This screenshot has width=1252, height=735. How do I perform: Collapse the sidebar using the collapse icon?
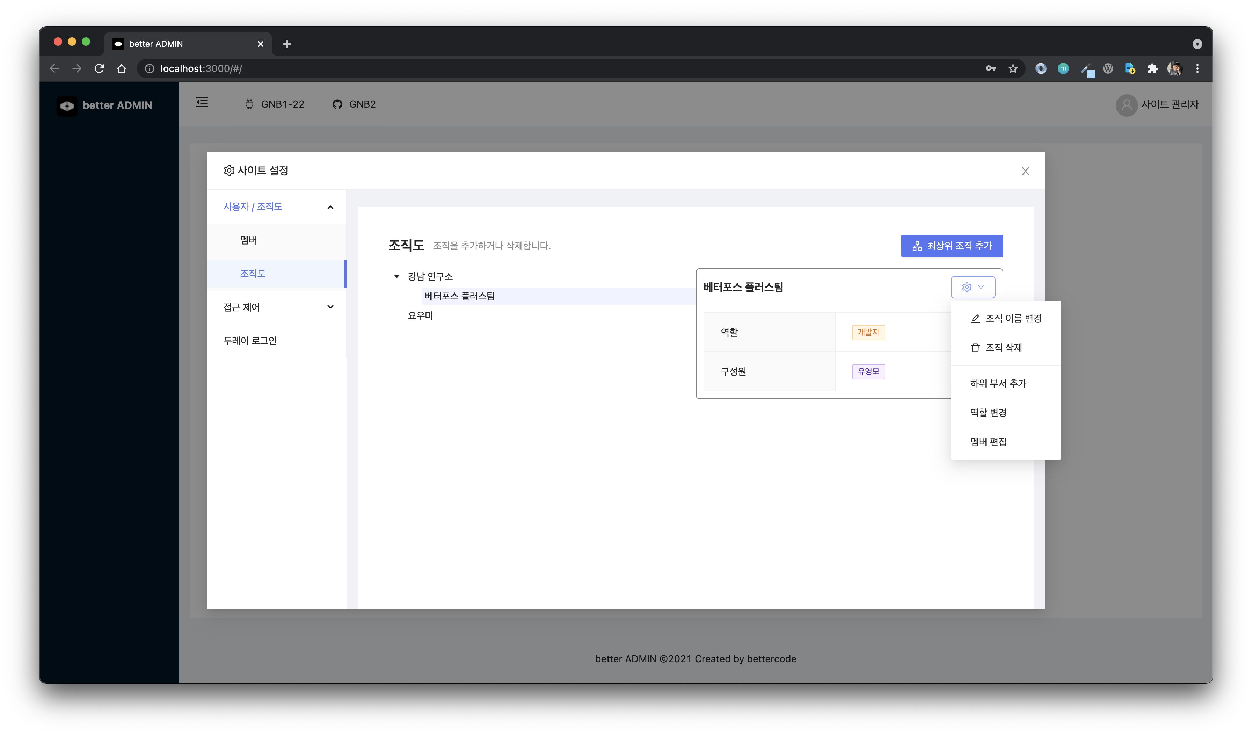pyautogui.click(x=202, y=102)
